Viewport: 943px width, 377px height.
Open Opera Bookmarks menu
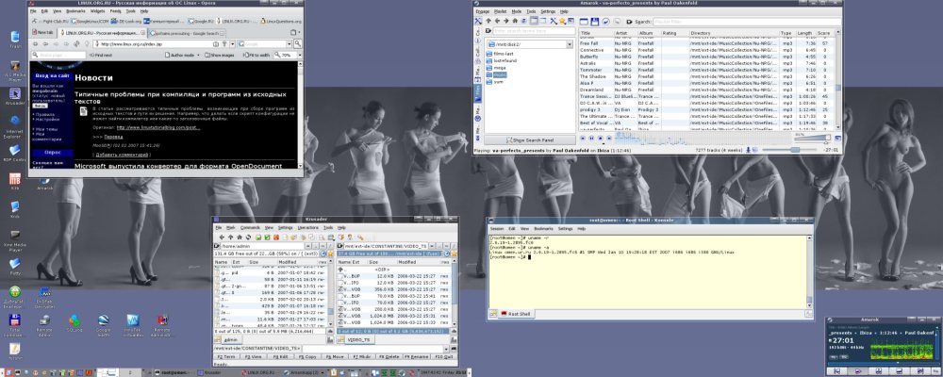75,10
